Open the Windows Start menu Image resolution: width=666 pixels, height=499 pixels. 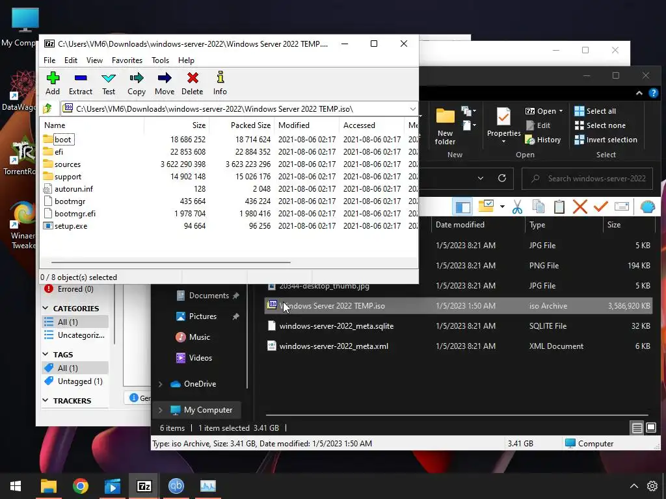tap(16, 486)
